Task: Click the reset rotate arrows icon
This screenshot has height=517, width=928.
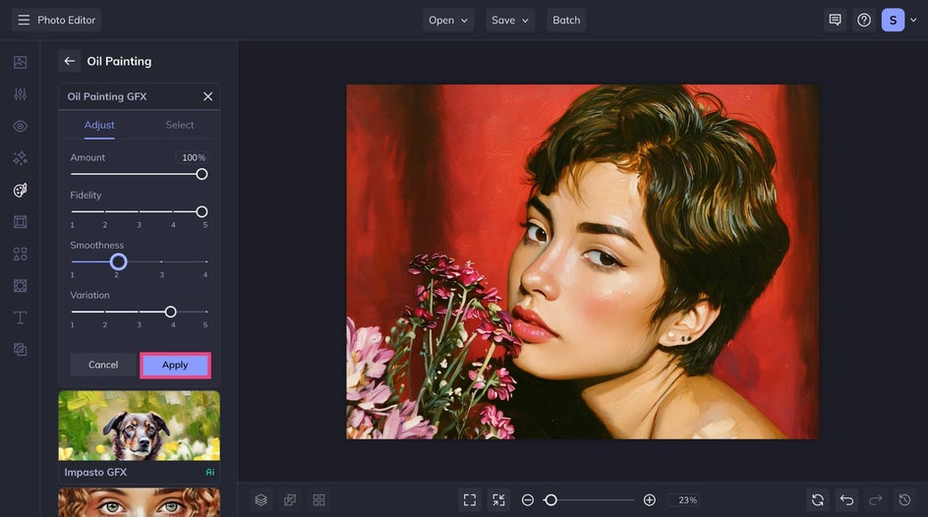Action: 818,500
